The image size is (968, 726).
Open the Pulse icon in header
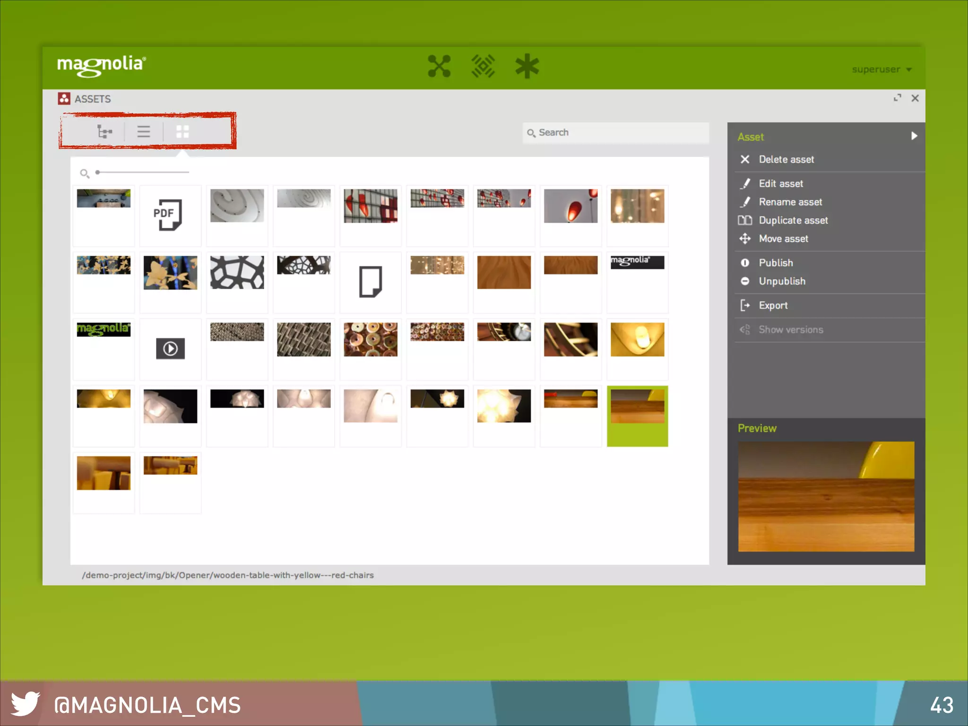[483, 66]
